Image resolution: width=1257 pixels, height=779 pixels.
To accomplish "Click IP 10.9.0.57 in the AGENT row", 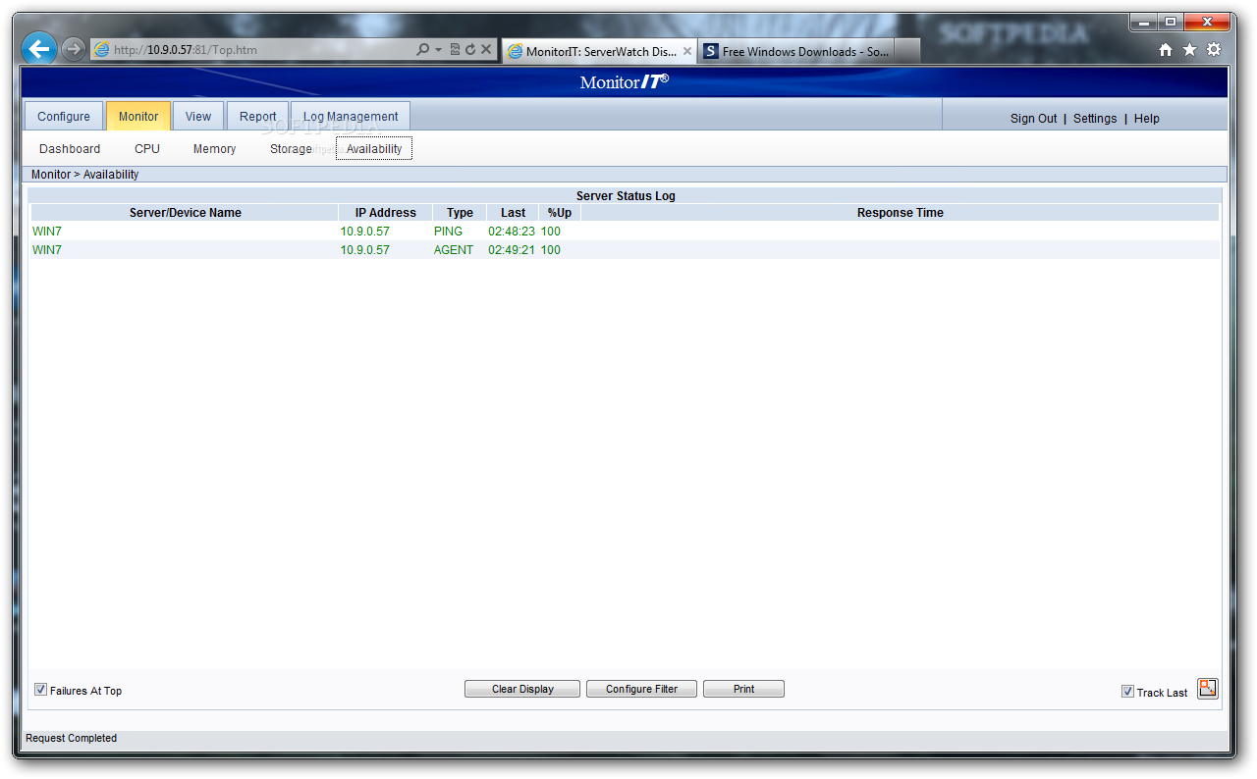I will pos(365,250).
